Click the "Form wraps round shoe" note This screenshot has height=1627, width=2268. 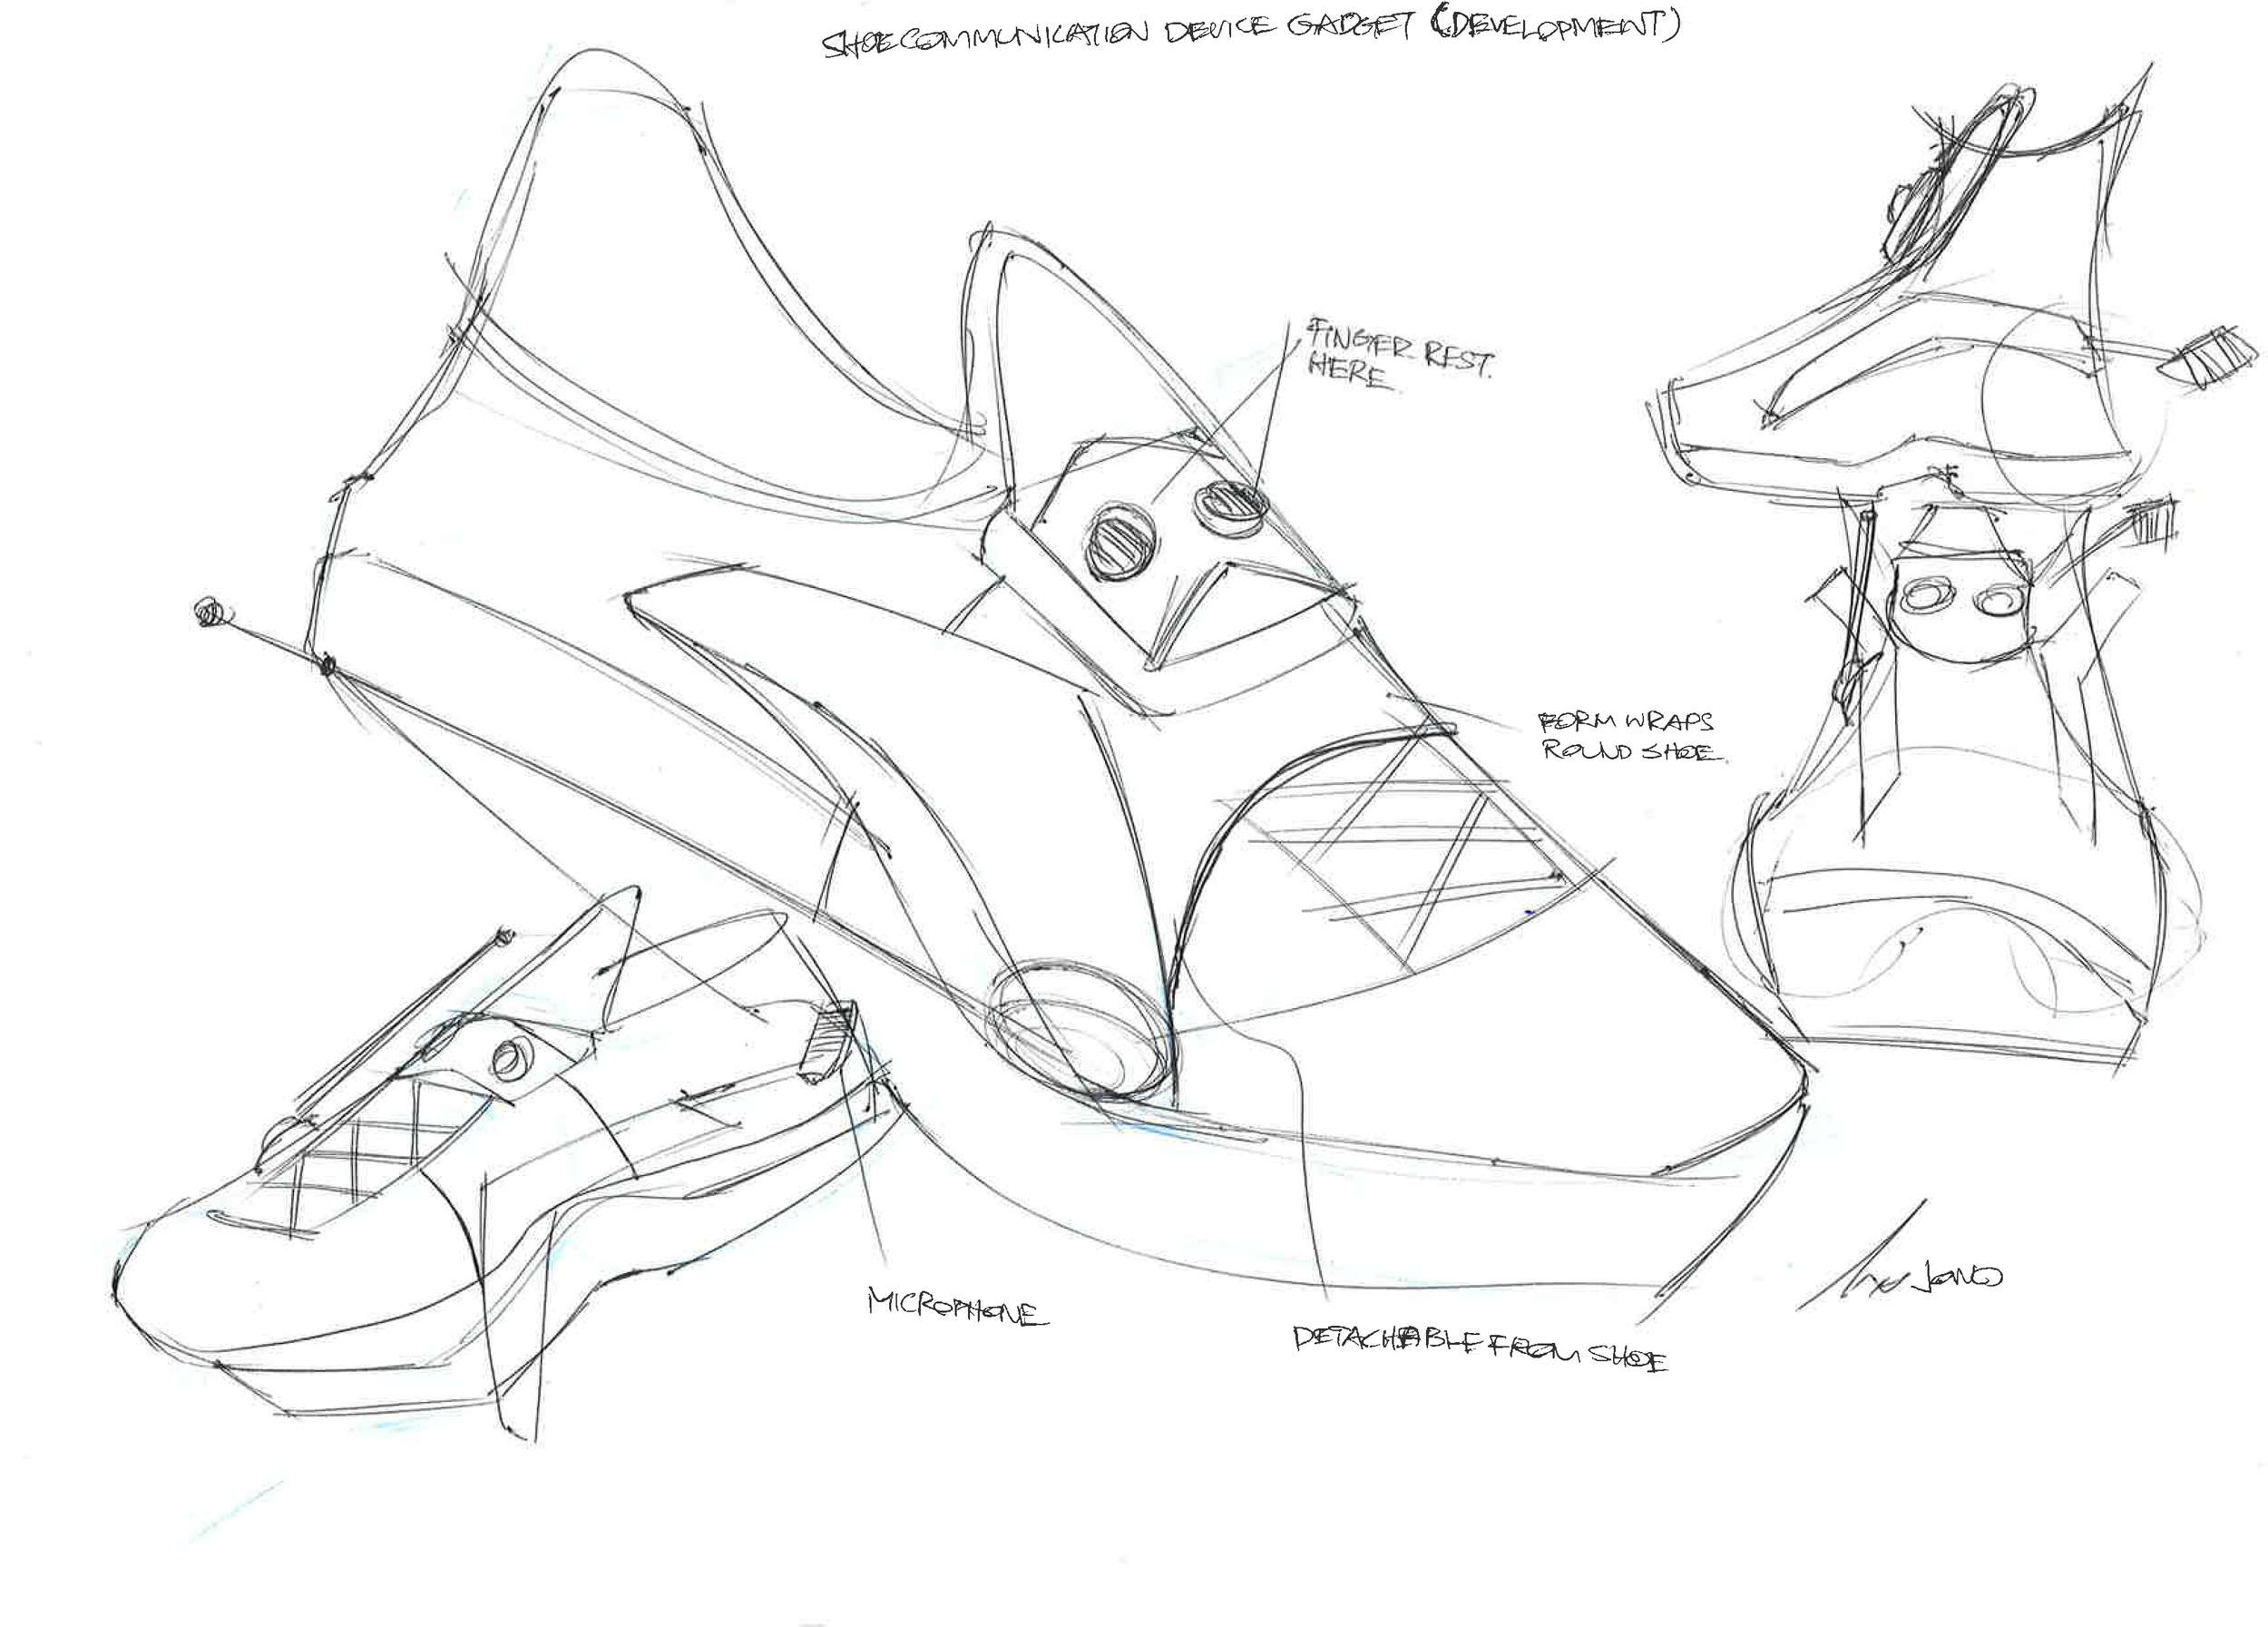click(x=1632, y=735)
